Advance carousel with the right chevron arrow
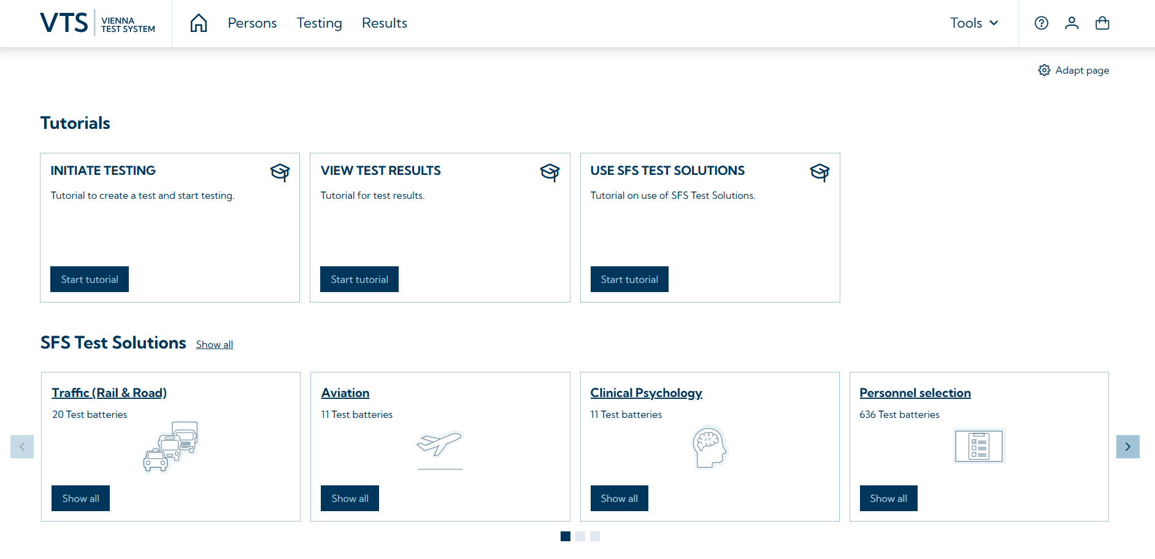 click(1127, 447)
